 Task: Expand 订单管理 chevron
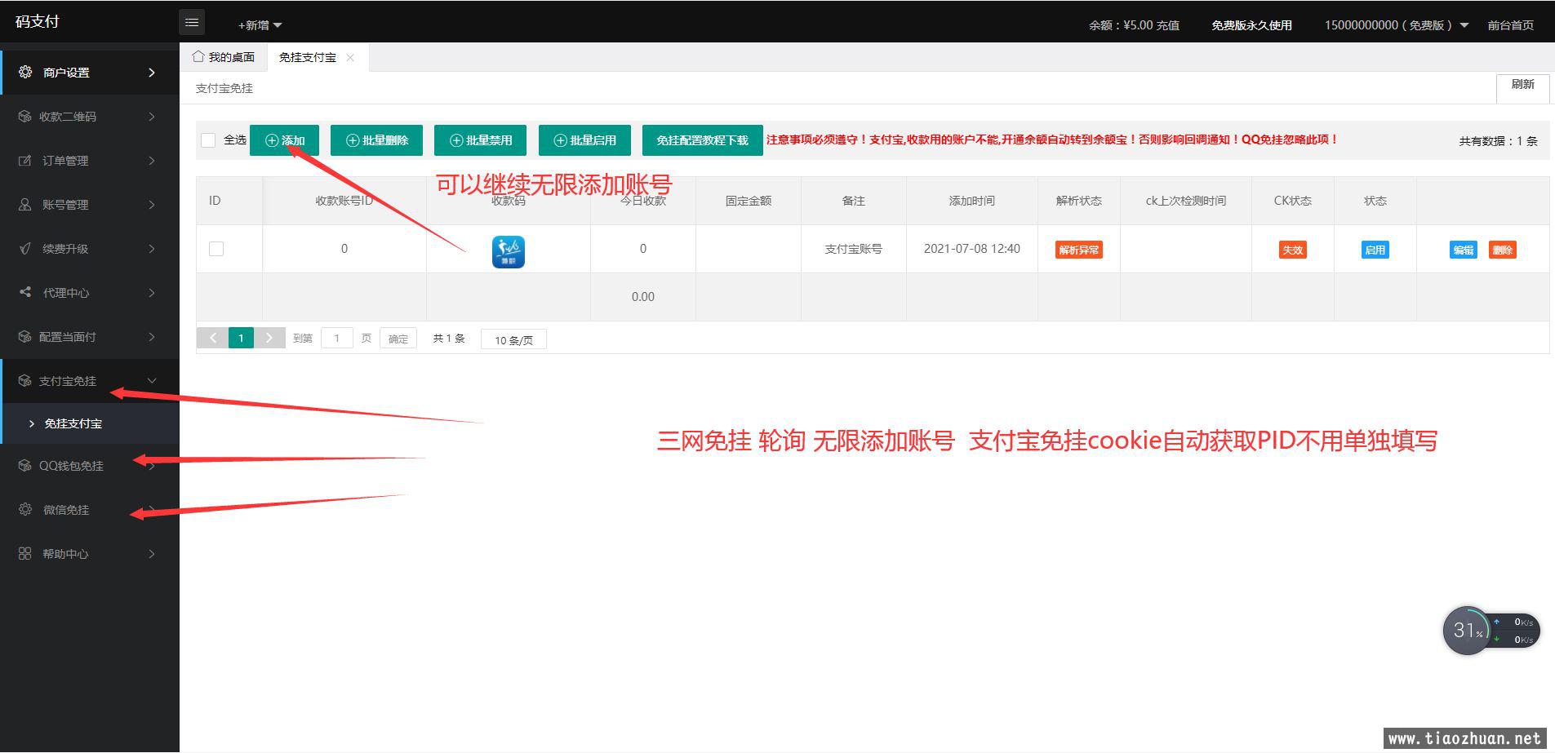[152, 161]
